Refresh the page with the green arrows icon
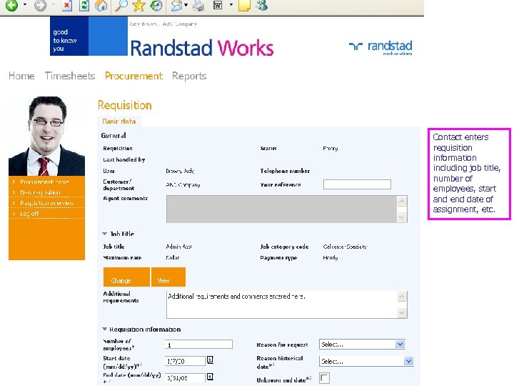The image size is (514, 386). pos(84,5)
